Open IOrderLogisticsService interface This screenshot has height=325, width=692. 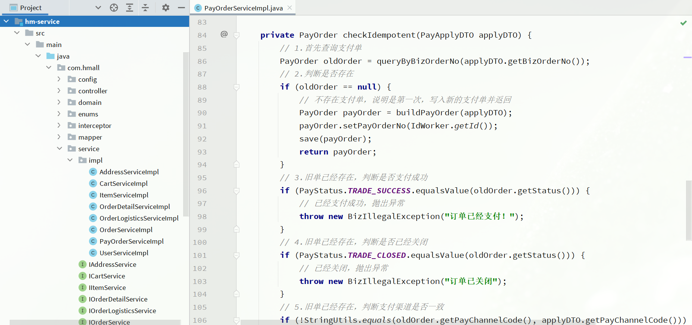pos(122,311)
